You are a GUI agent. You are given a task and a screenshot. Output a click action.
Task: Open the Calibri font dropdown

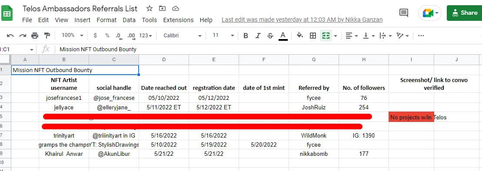pos(182,36)
